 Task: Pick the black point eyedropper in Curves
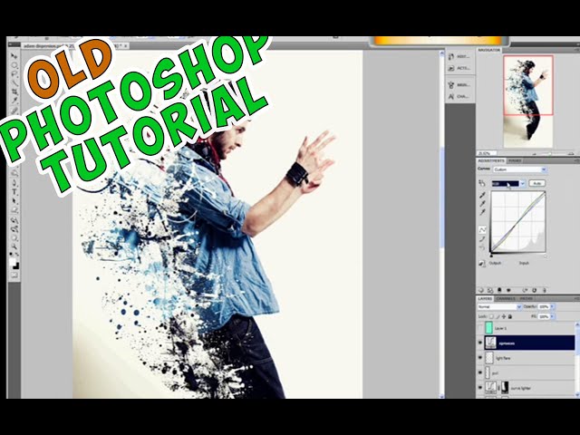click(x=482, y=195)
